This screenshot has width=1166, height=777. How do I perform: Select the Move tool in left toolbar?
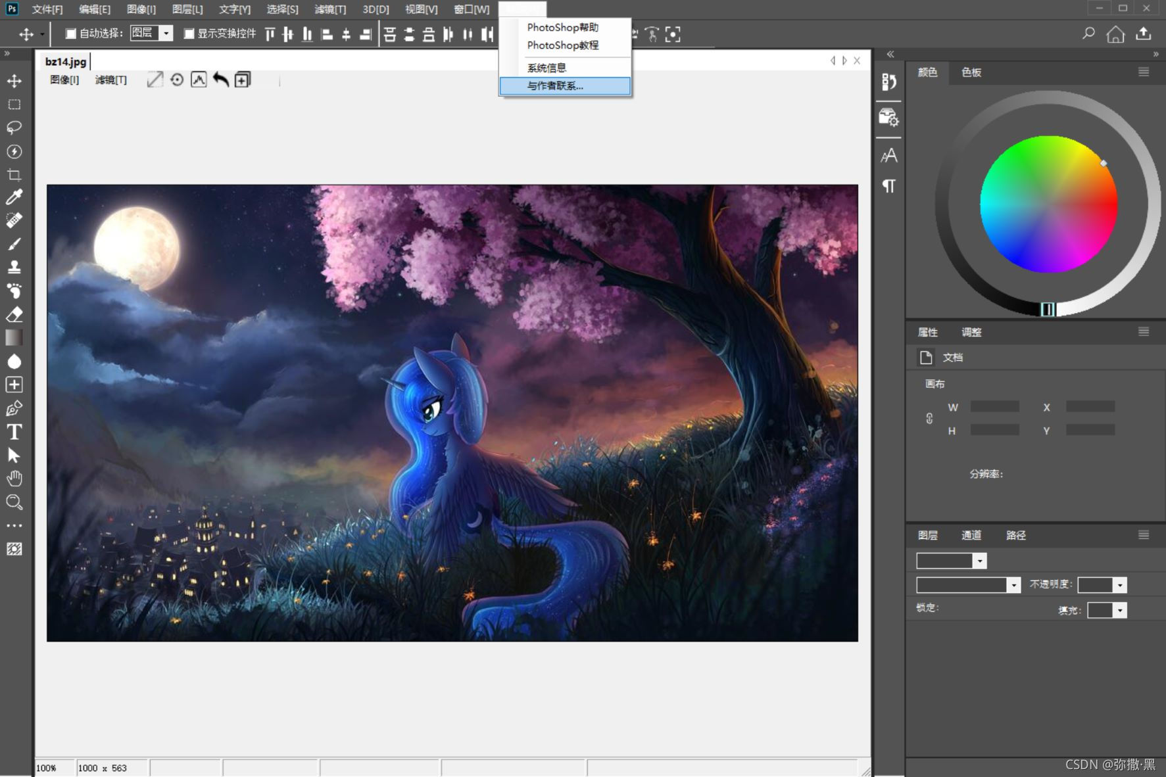[x=14, y=81]
